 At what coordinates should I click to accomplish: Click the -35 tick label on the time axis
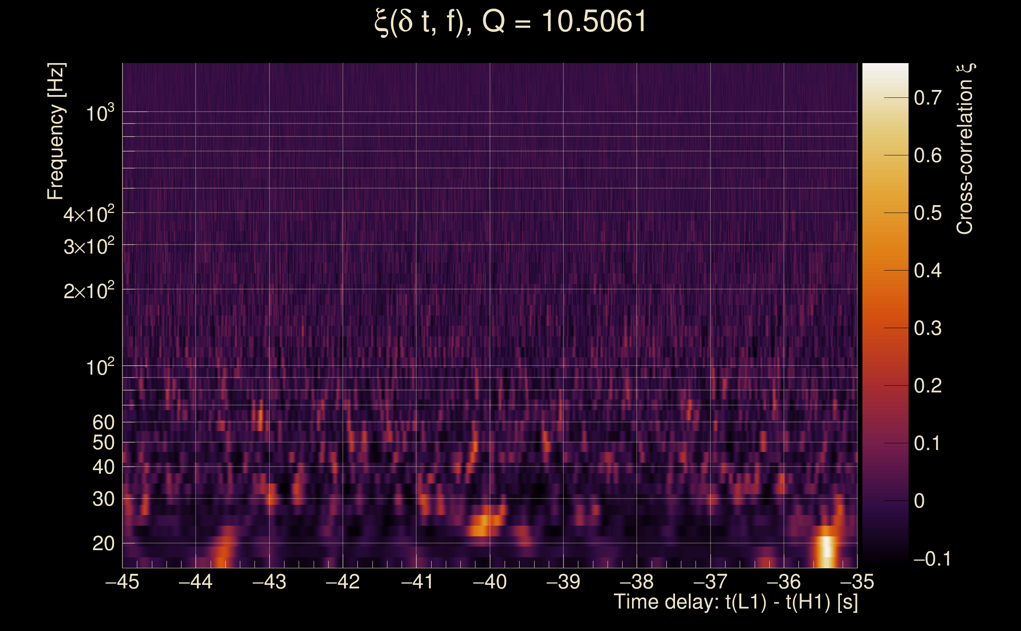[857, 582]
